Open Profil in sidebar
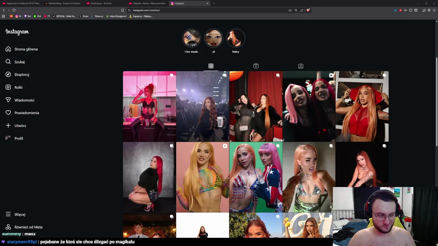438x246 pixels. point(14,138)
